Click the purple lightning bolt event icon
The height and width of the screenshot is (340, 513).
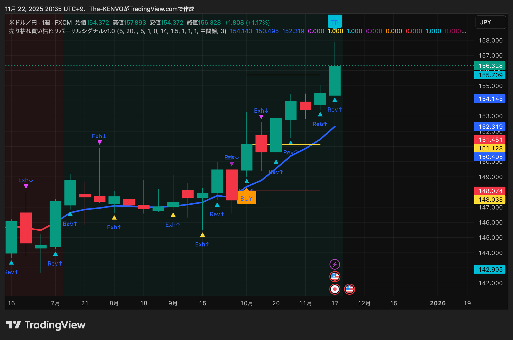click(x=335, y=264)
